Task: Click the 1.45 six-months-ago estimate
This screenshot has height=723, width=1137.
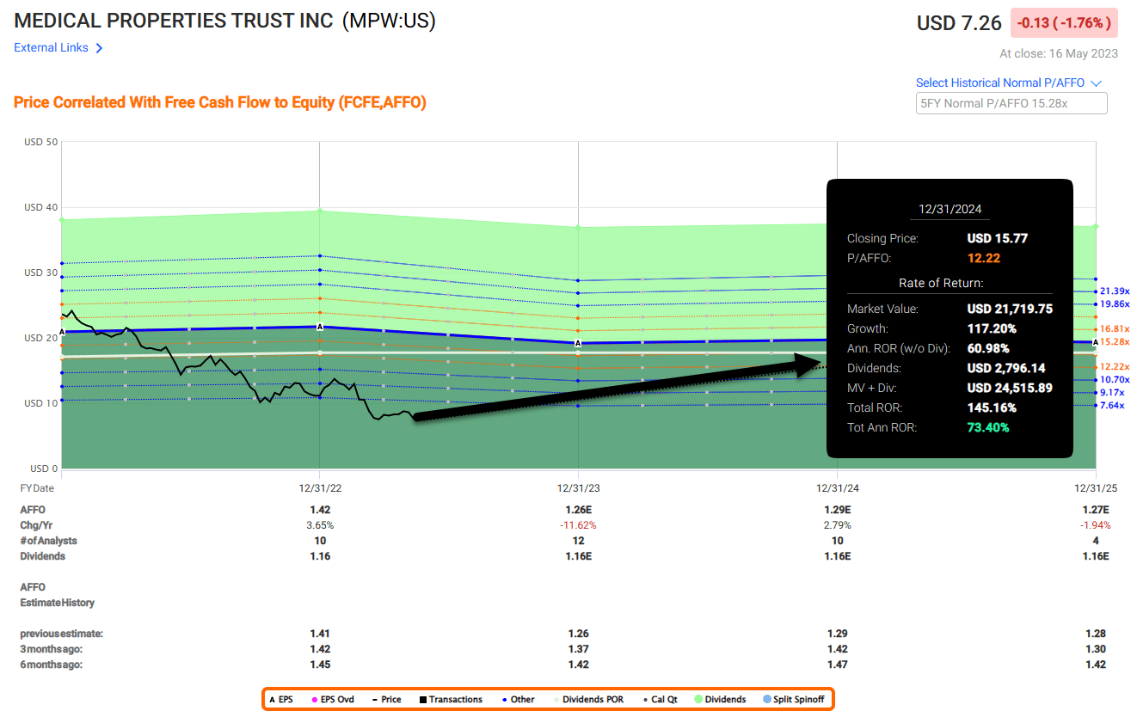Action: click(x=320, y=665)
